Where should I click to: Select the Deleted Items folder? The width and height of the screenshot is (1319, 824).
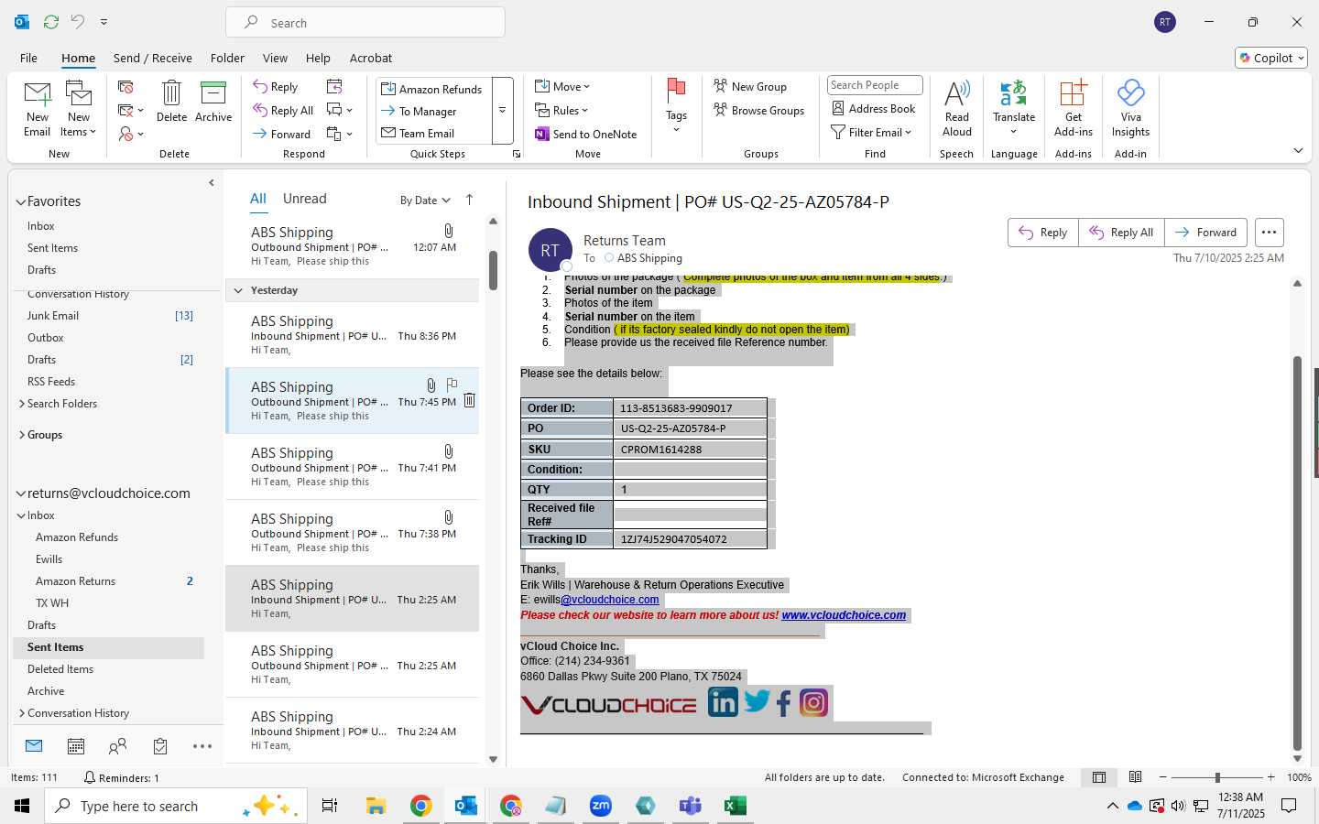point(60,669)
